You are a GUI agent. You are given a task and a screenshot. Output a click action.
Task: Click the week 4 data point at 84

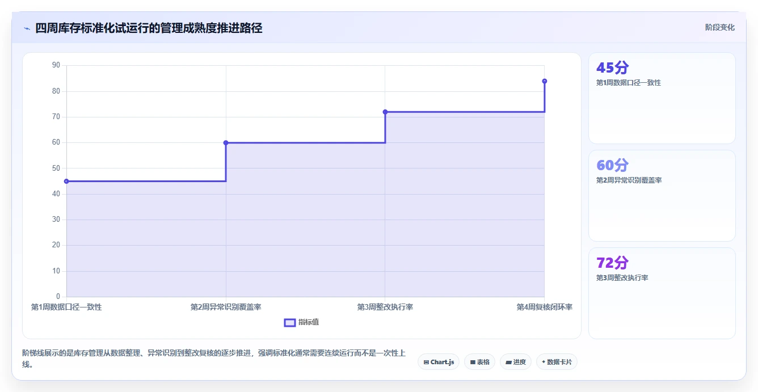[x=545, y=81]
